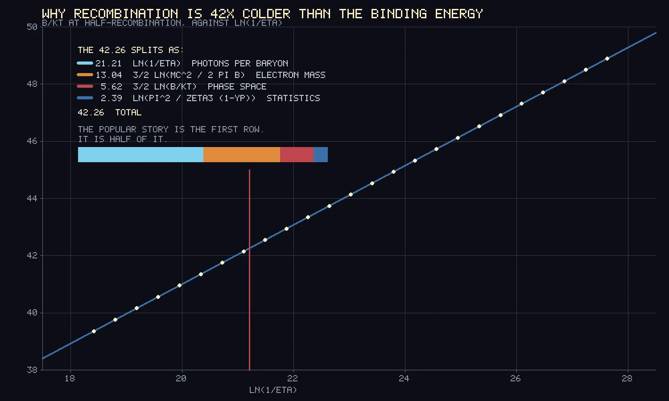
Task: Click the y-axis tick label 46
Action: coord(32,141)
